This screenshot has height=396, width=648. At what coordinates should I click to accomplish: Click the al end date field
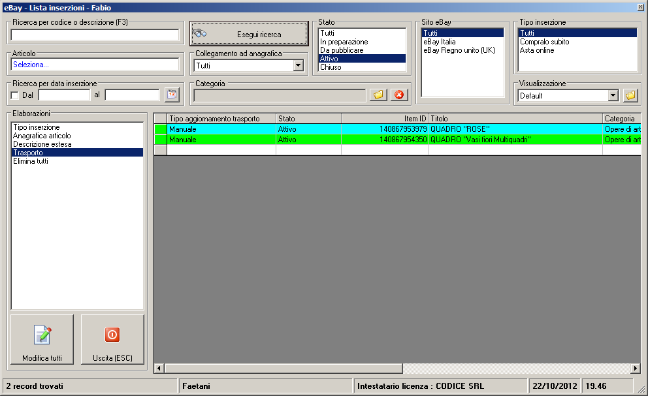[x=132, y=95]
